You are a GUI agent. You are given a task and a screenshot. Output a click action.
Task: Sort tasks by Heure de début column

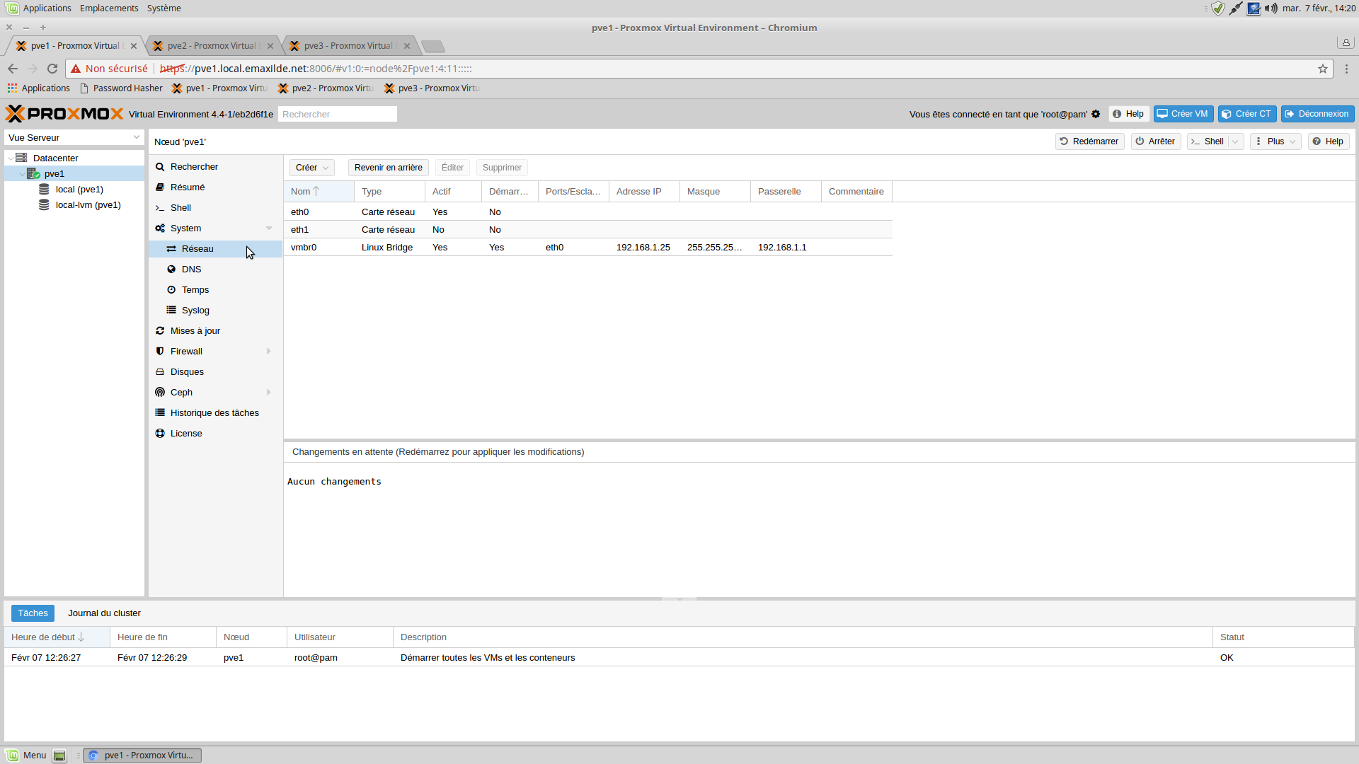[x=57, y=637]
